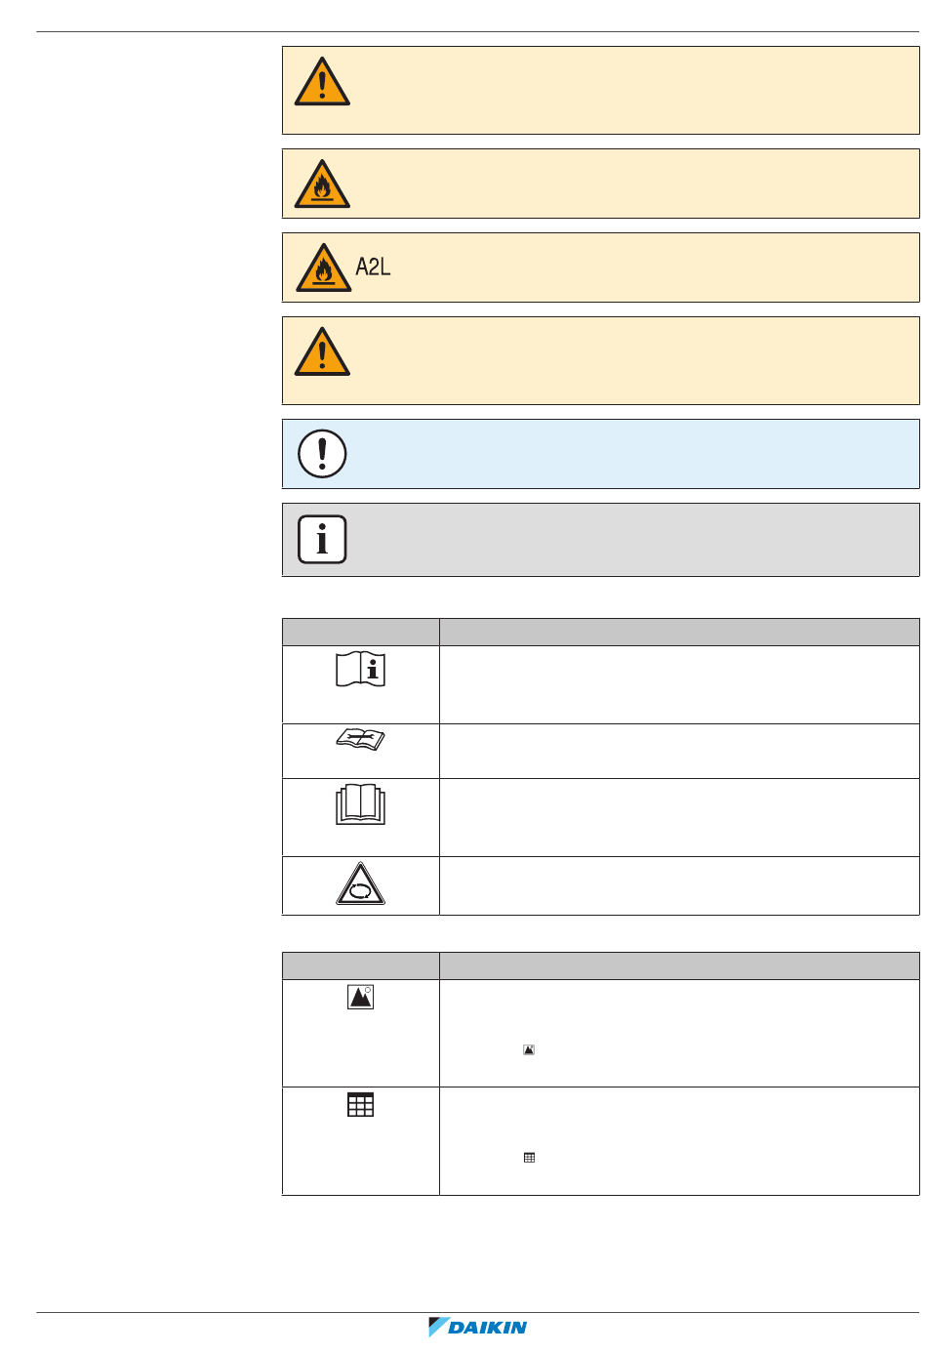
Task: Click the open manual icon with 'i' symbol
Action: (x=361, y=669)
